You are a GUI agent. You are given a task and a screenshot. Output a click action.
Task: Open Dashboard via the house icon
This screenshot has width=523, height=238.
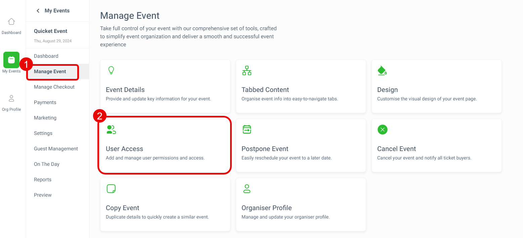click(11, 22)
